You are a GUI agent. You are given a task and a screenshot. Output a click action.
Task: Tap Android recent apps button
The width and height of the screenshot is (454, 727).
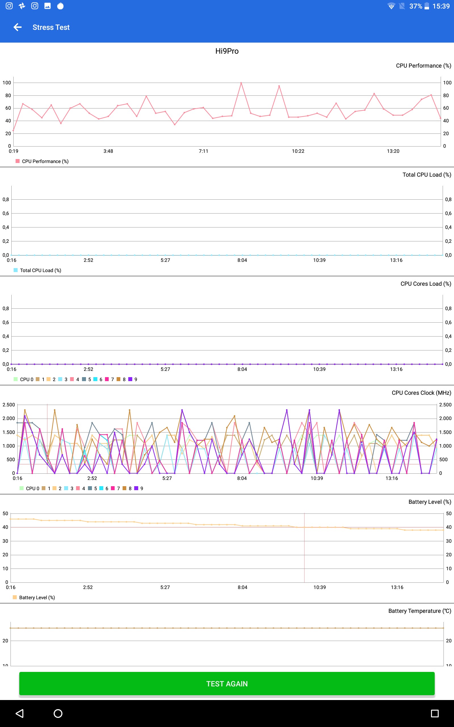[434, 713]
